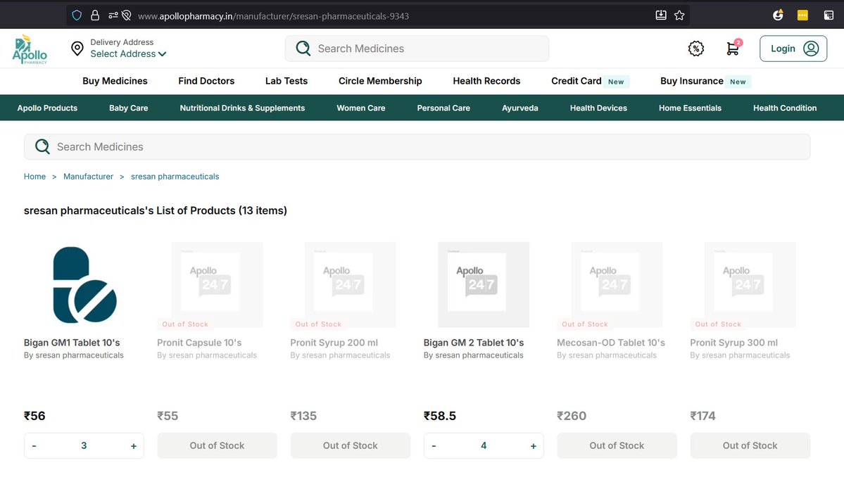The height and width of the screenshot is (489, 844).
Task: Go to Home breadcrumb
Action: (34, 177)
